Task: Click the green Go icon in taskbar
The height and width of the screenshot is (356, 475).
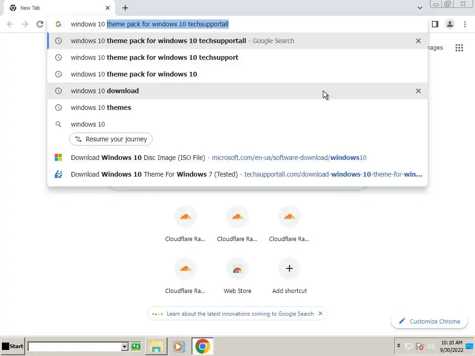Action: [136, 346]
